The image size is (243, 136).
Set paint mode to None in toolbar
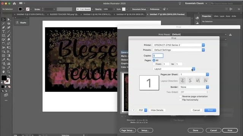(x=9, y=87)
